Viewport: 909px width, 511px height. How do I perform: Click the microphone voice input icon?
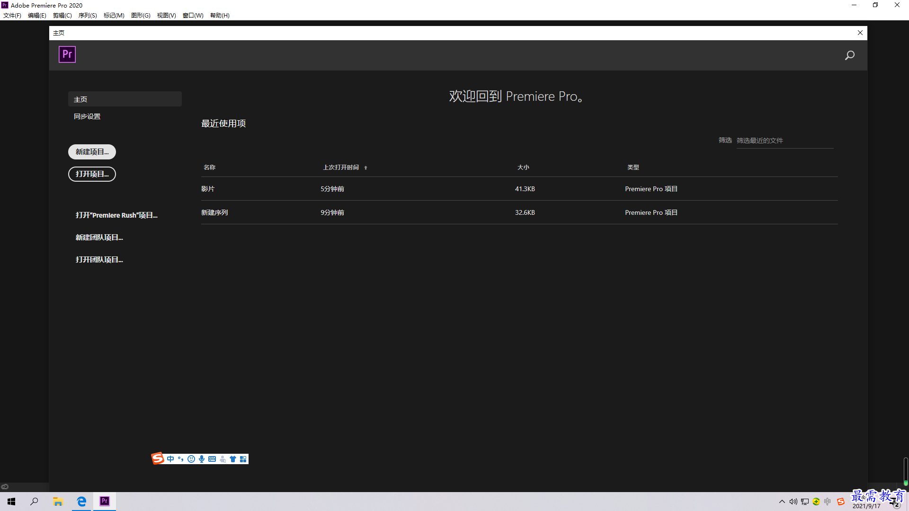tap(202, 459)
